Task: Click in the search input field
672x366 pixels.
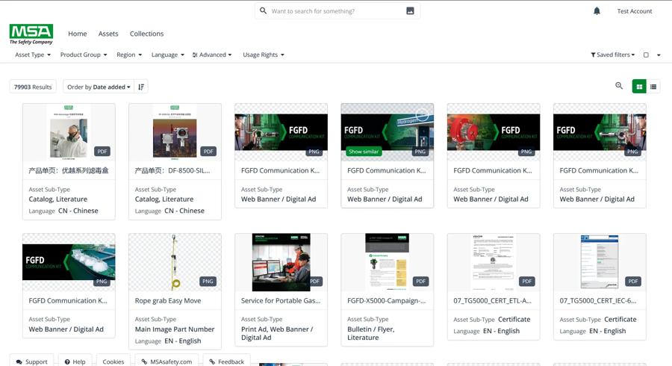Action: 336,11
